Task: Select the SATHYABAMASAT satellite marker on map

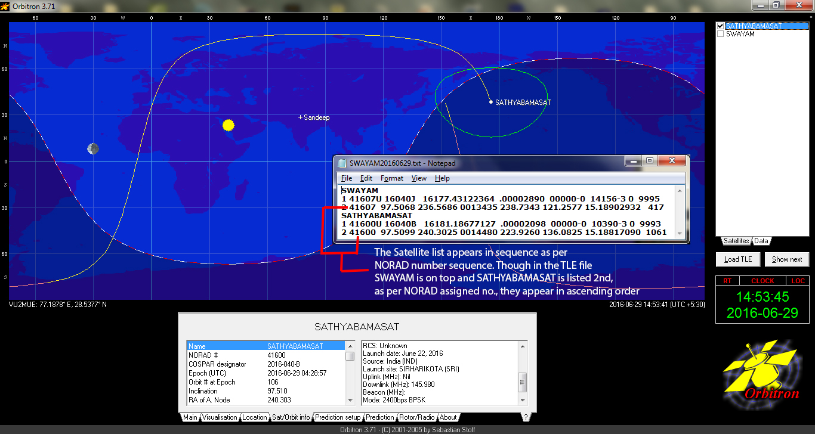Action: tap(491, 102)
